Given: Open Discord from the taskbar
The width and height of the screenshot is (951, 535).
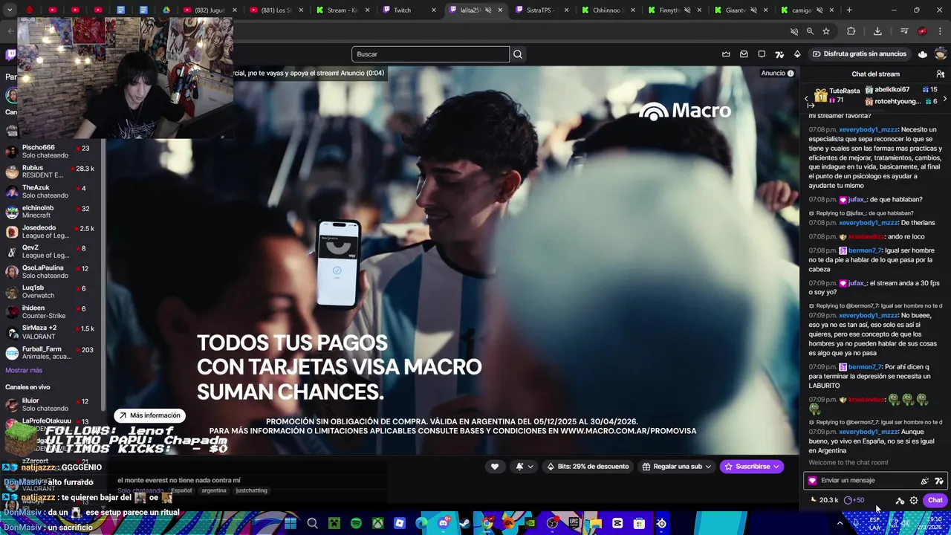Looking at the screenshot, I should pyautogui.click(x=444, y=523).
